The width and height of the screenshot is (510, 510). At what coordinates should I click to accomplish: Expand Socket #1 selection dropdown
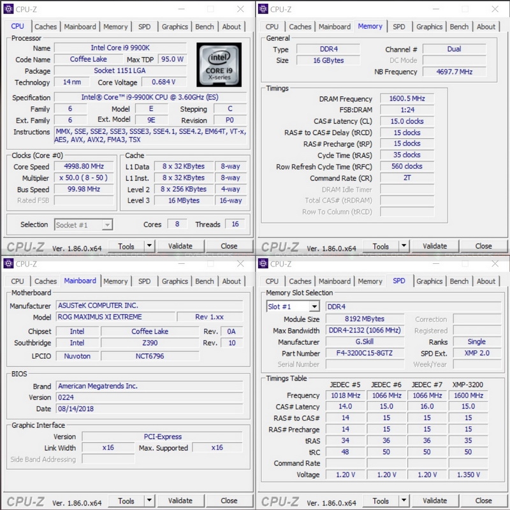[x=107, y=225]
